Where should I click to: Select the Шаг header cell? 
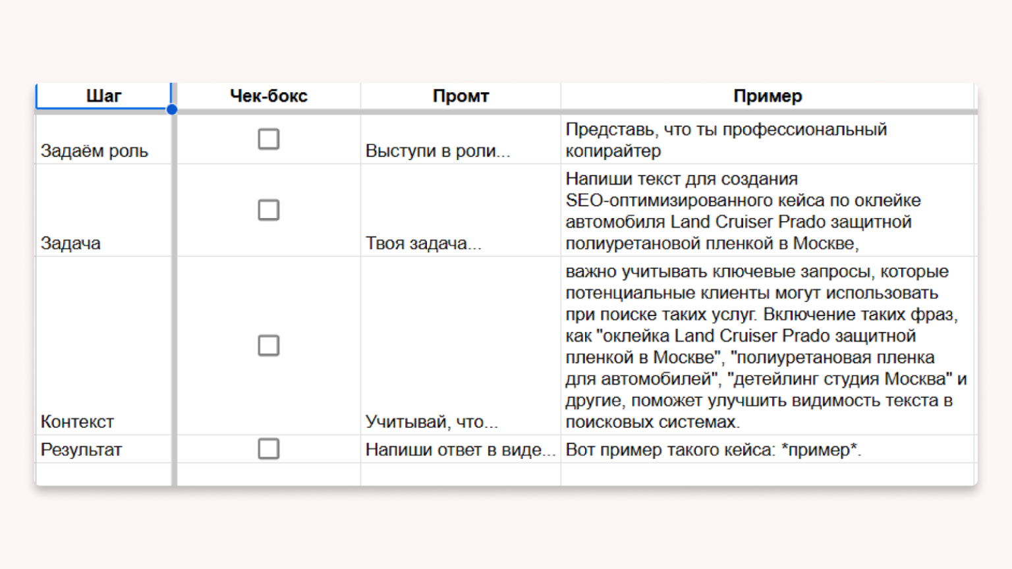103,96
